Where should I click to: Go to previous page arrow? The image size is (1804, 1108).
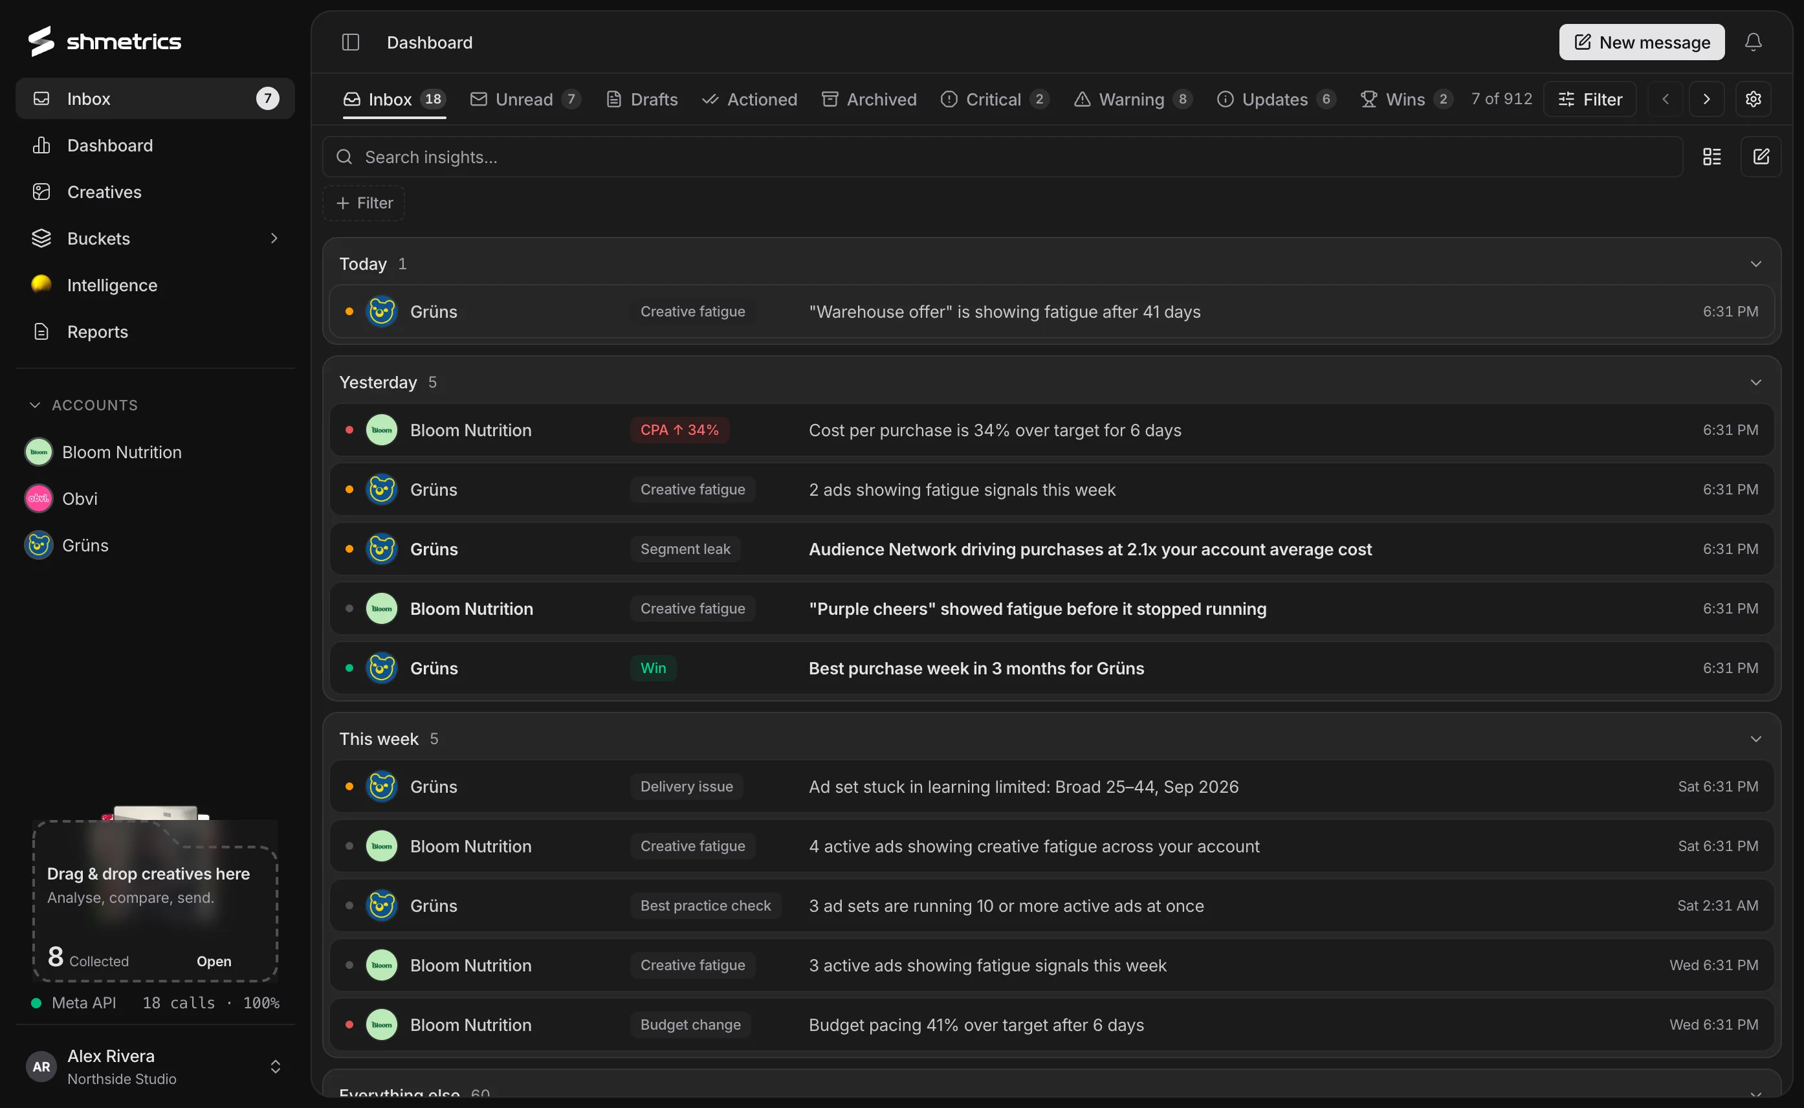pyautogui.click(x=1665, y=99)
